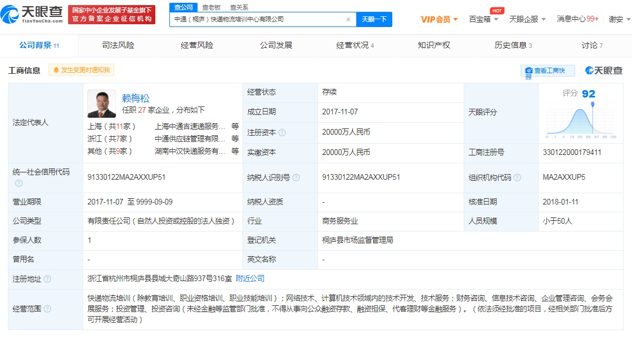The image size is (632, 338).
Task: Click the 经营状态 value 存续
Action: (329, 92)
